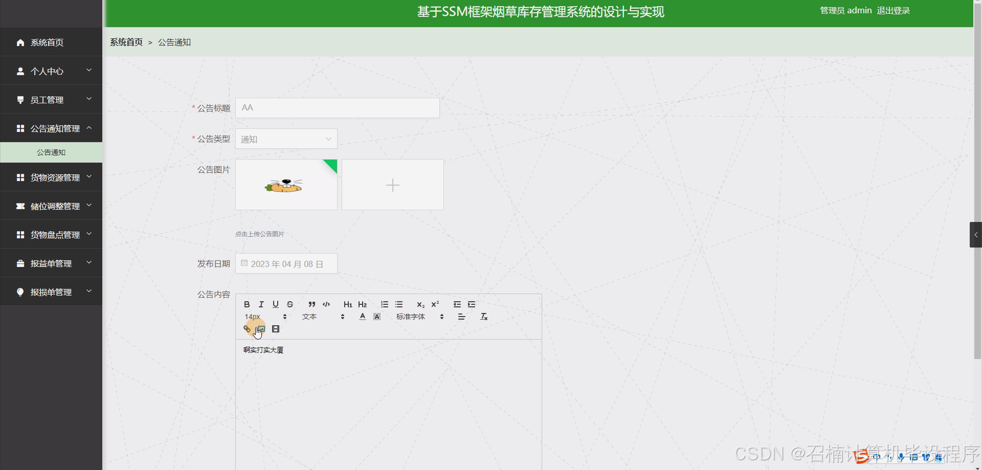Expand the 员工管理 sidebar section
Screen dimensions: 982x470
tap(51, 99)
